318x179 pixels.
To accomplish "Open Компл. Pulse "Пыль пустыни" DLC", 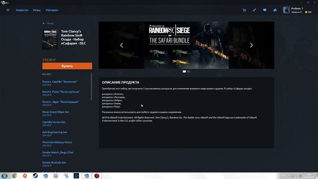I will tap(61, 91).
